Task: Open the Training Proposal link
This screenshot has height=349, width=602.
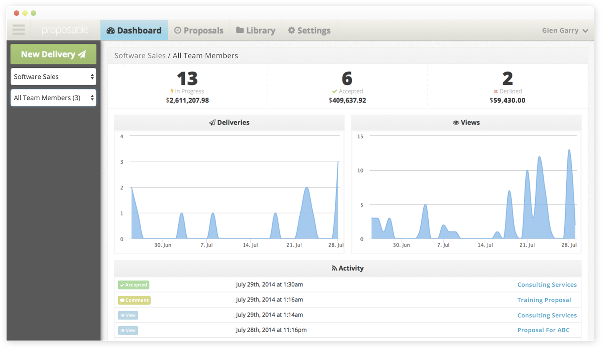Action: (x=544, y=300)
